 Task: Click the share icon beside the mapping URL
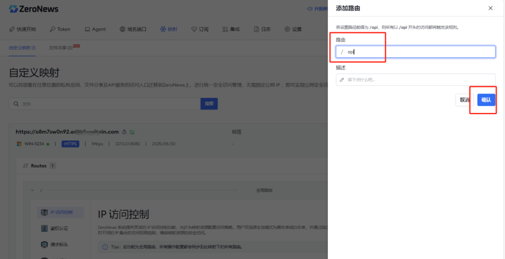(124, 132)
